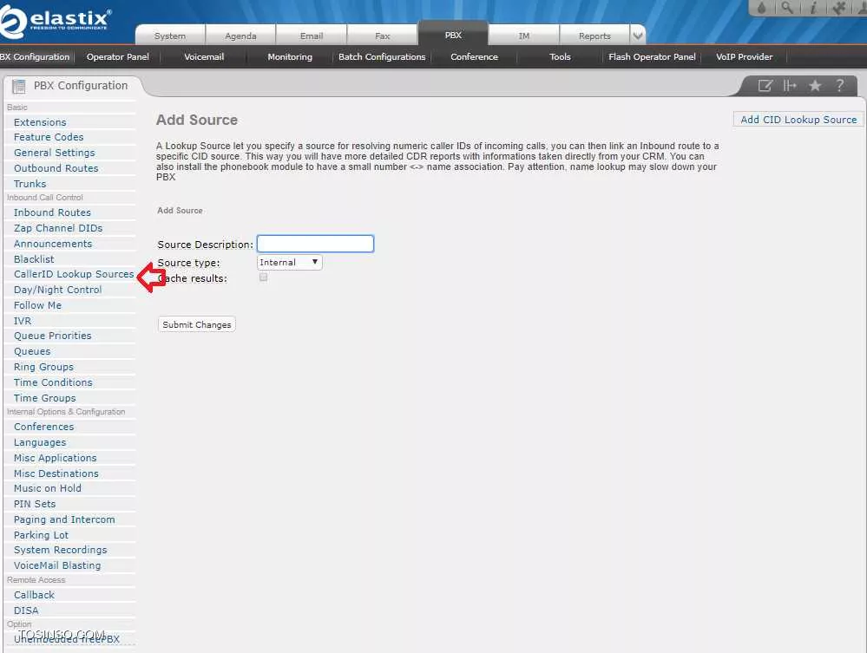Expand more tabs chevron after Reports
The height and width of the screenshot is (653, 867).
pyautogui.click(x=638, y=36)
